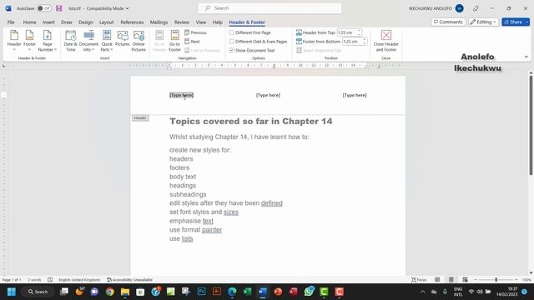Open the Quick Parts menu

[107, 41]
